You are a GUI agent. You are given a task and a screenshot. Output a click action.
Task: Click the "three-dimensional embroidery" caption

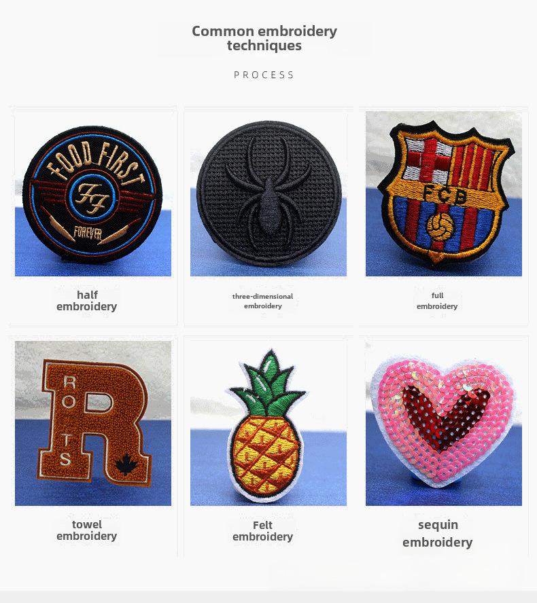pos(262,301)
